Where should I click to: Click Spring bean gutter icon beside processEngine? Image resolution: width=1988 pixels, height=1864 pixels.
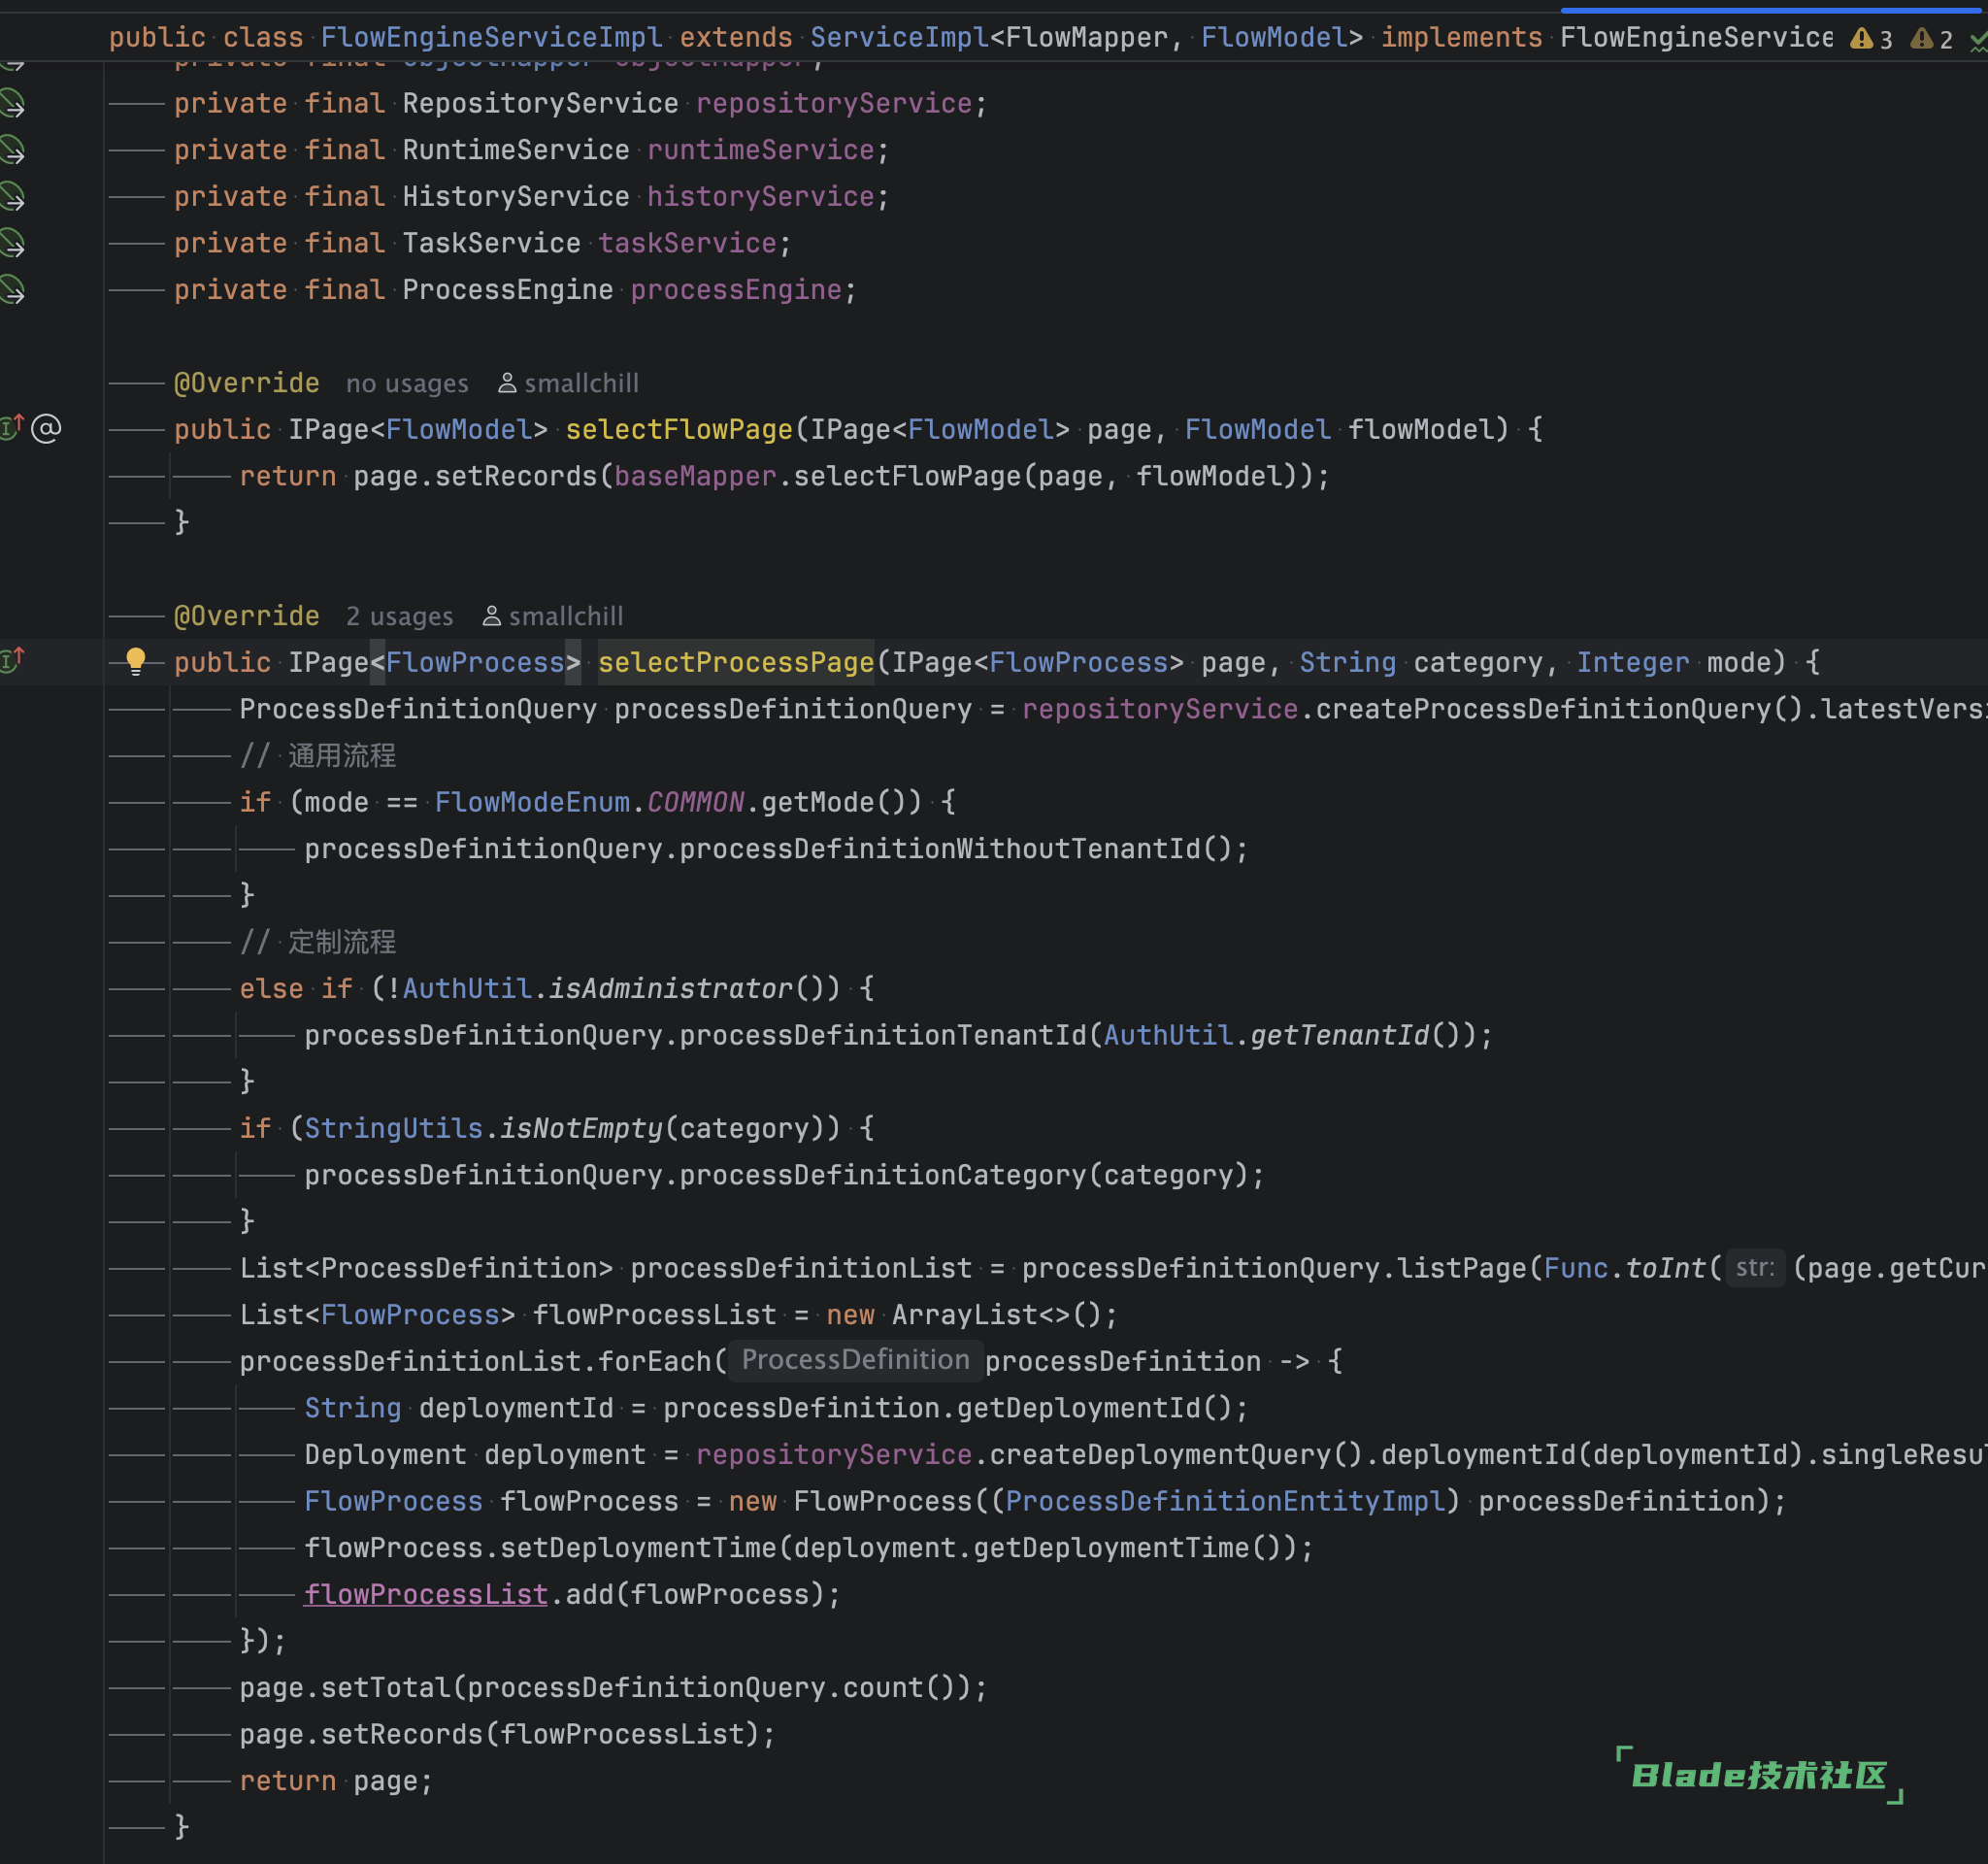click(13, 290)
